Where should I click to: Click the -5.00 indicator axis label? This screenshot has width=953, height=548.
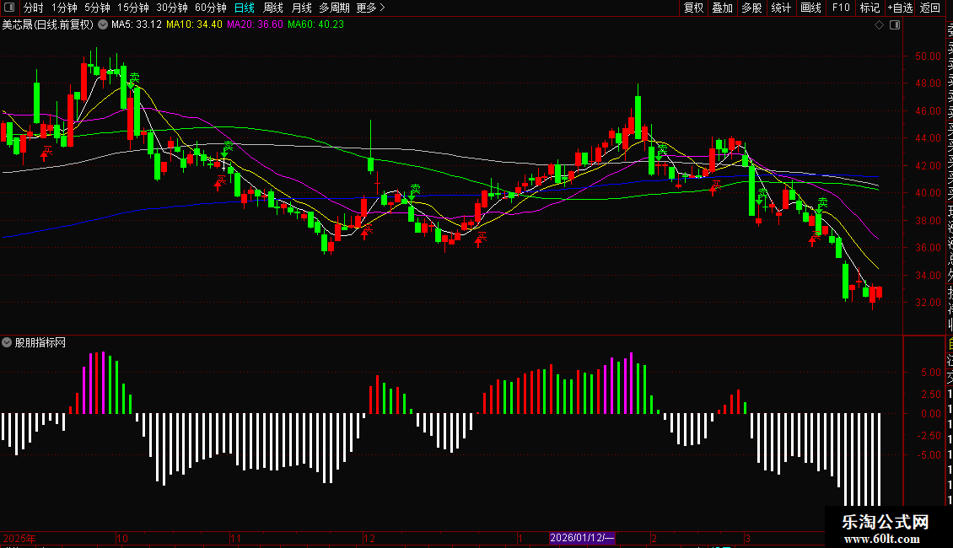coord(929,455)
